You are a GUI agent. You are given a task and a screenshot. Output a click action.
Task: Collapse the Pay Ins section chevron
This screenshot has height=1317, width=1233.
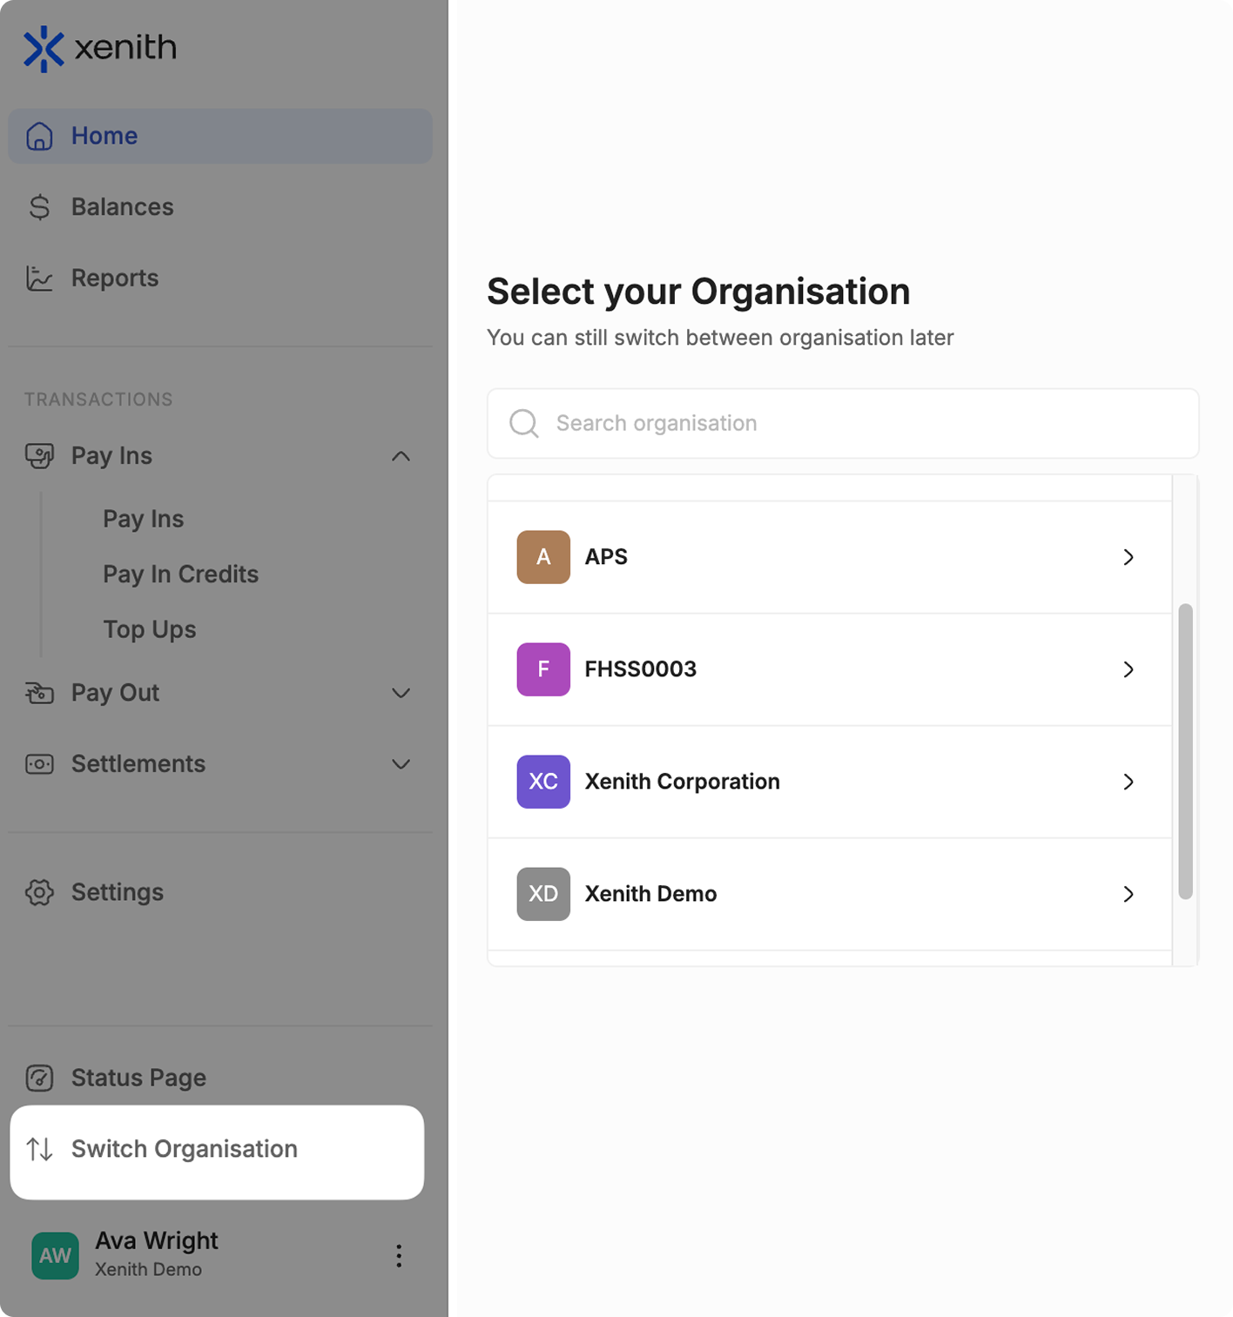401,456
